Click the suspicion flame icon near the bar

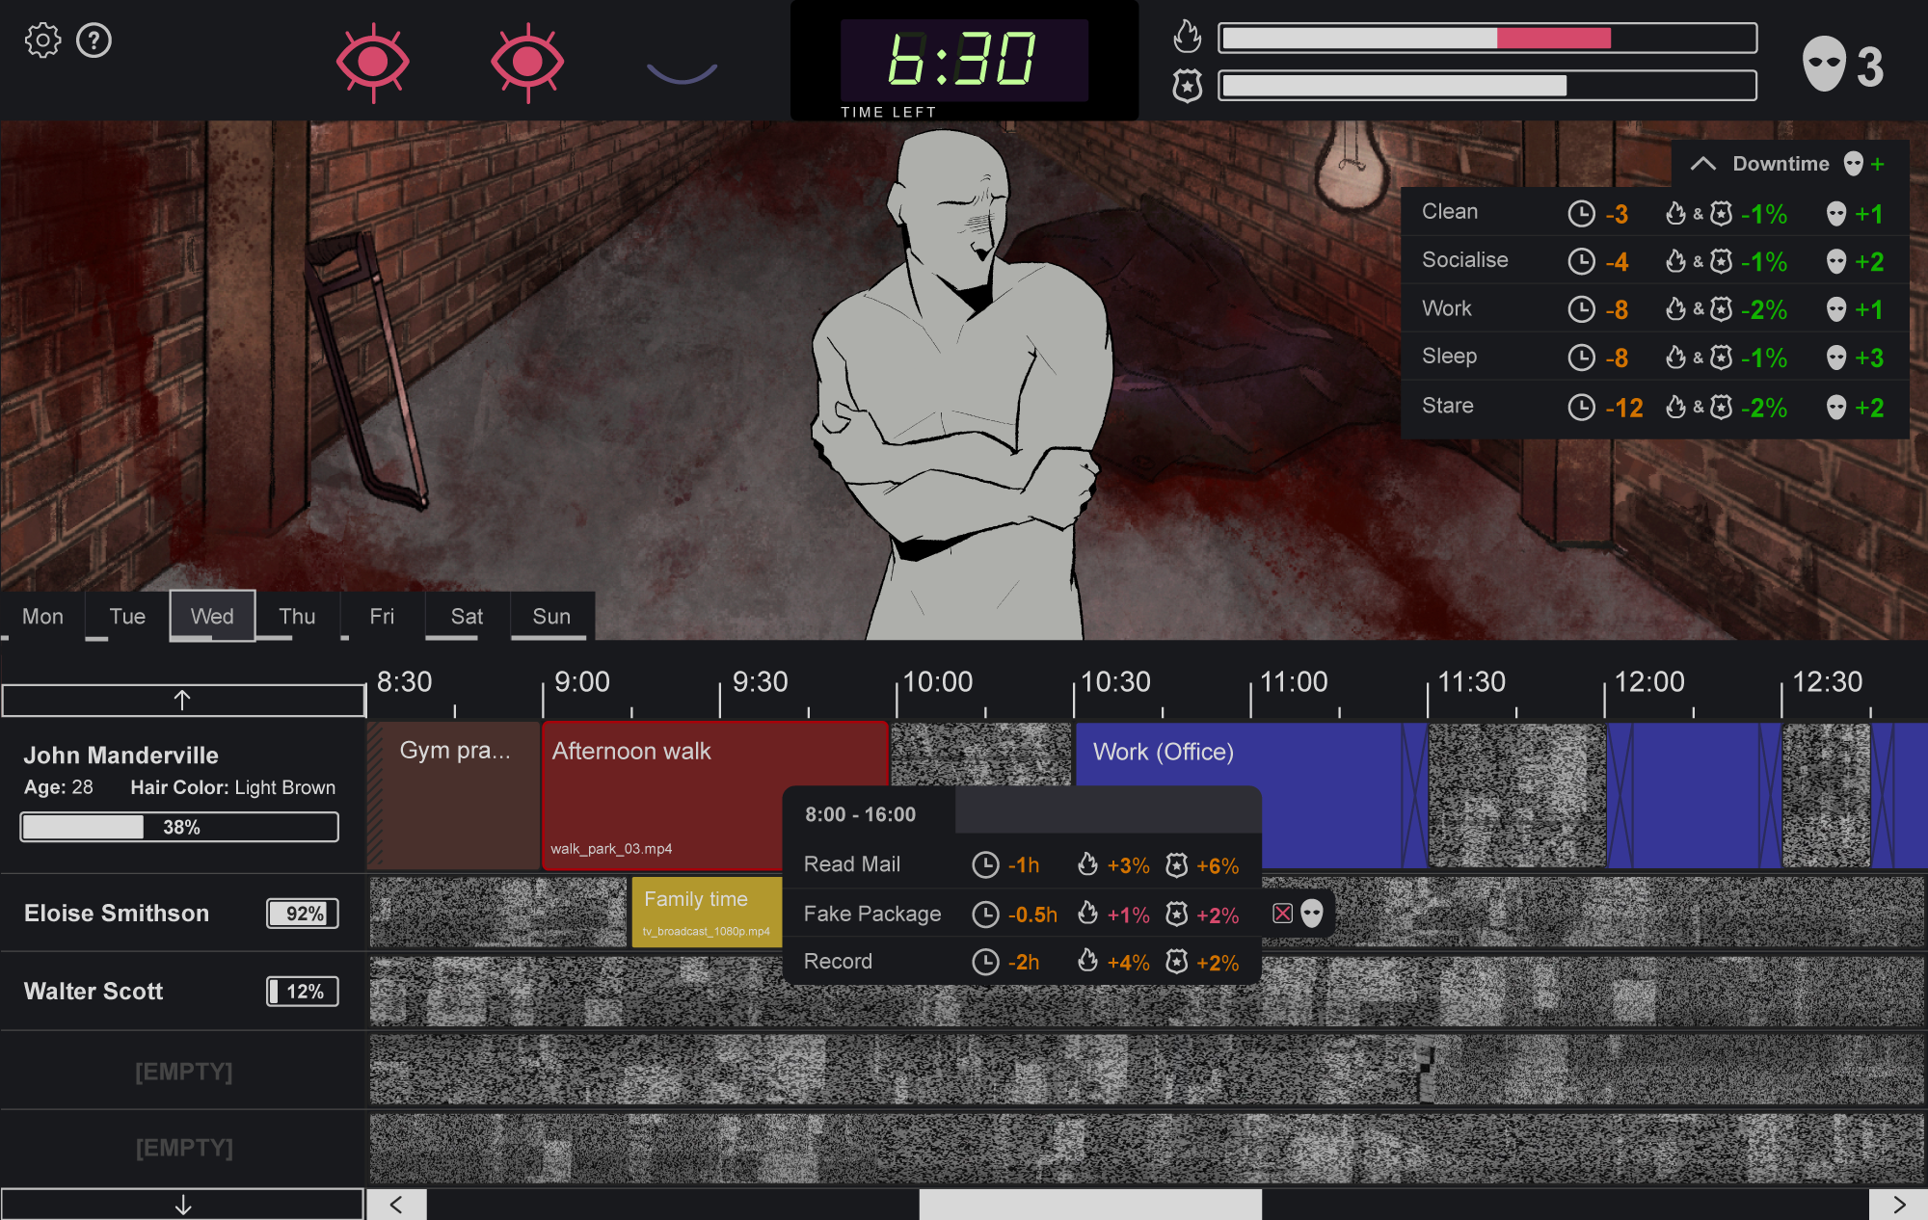pos(1188,37)
